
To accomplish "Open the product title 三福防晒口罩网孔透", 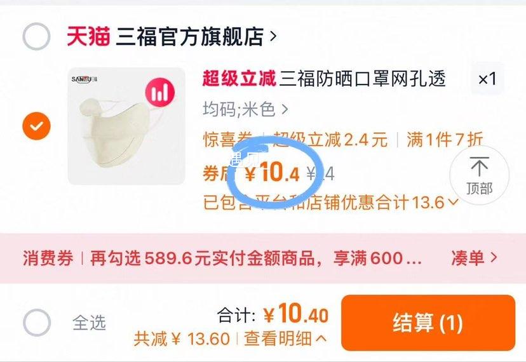I will (362, 79).
